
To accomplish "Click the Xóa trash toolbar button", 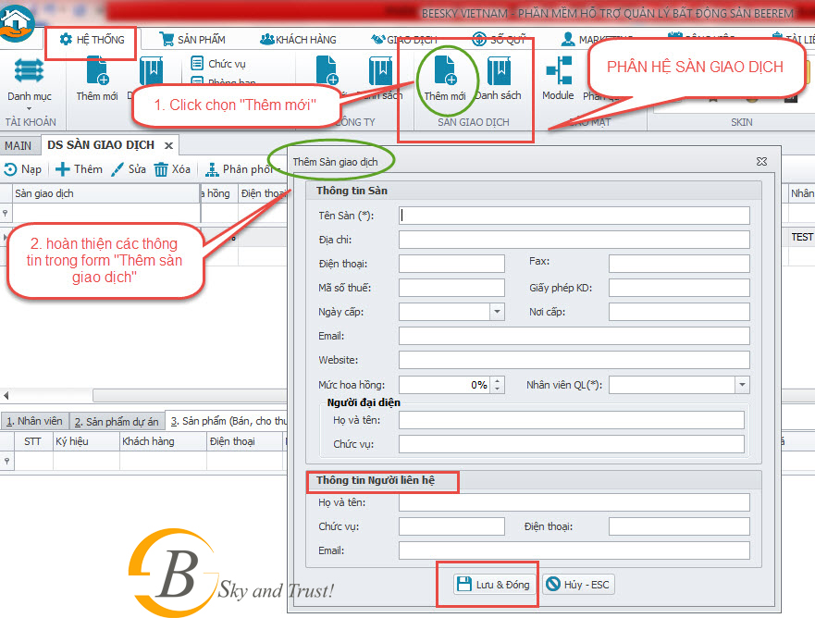I will coord(172,169).
